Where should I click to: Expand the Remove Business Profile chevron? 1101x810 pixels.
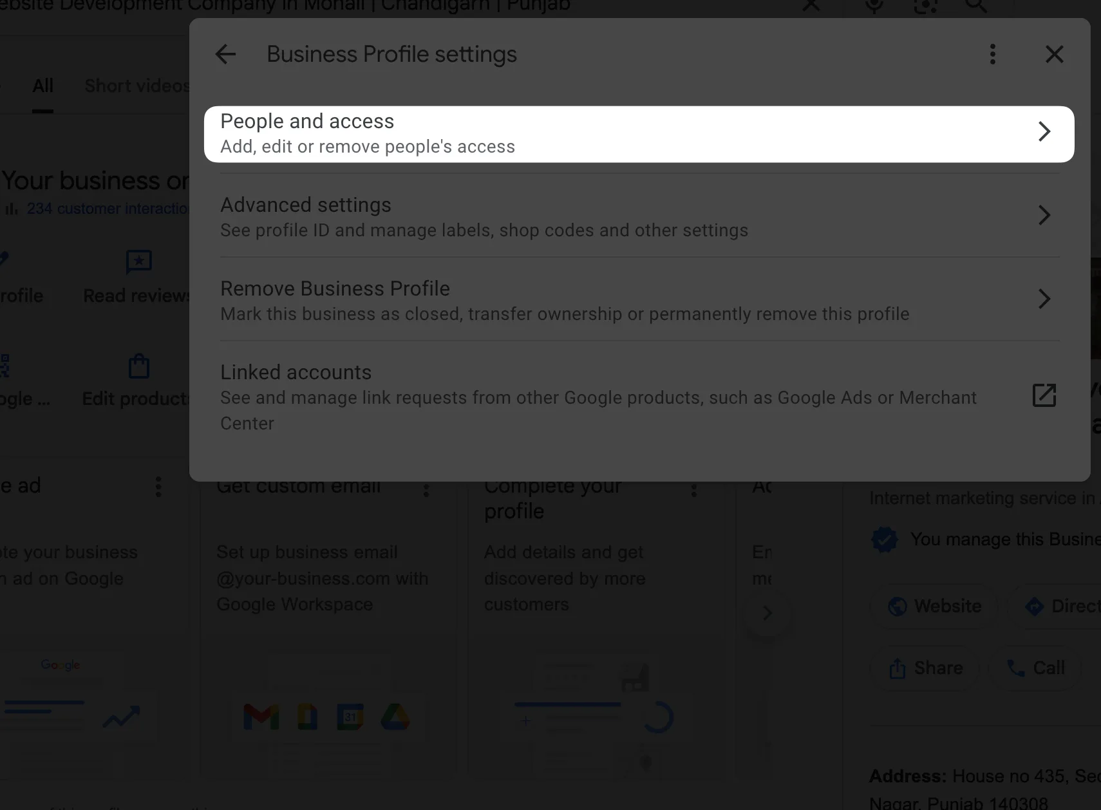pos(1044,299)
